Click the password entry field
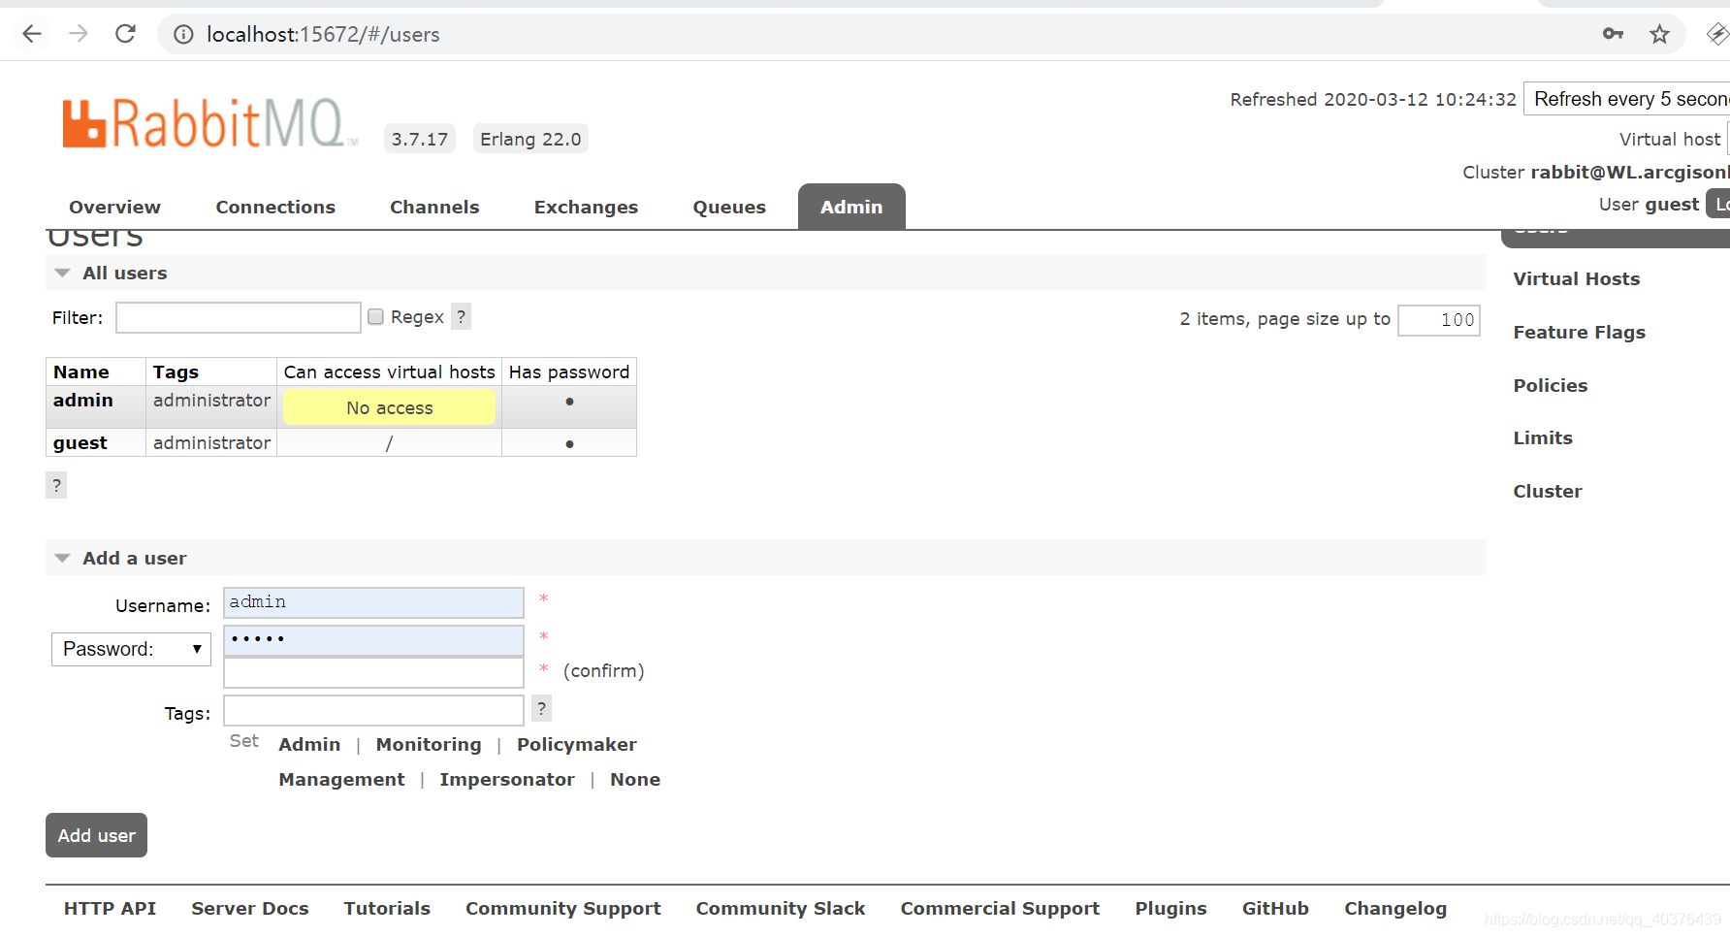 tap(373, 640)
